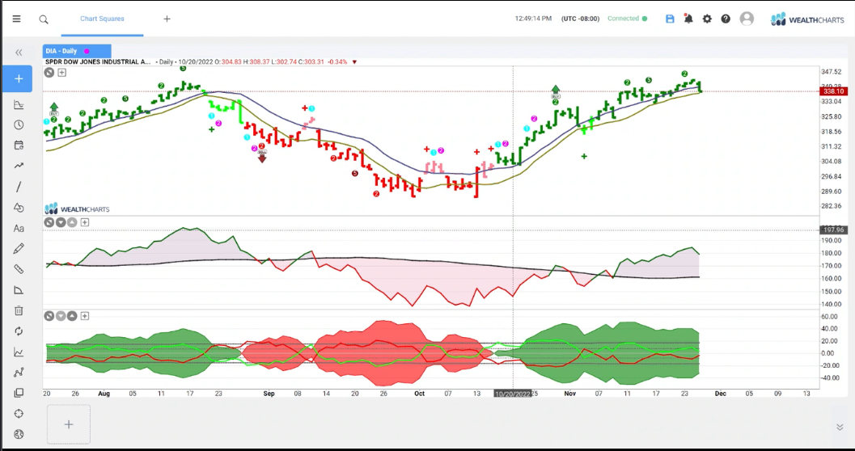Switch to the Chart Squares tab

pos(102,19)
